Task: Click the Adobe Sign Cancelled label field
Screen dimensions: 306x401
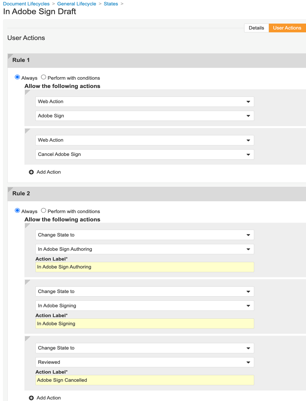Action: point(144,380)
